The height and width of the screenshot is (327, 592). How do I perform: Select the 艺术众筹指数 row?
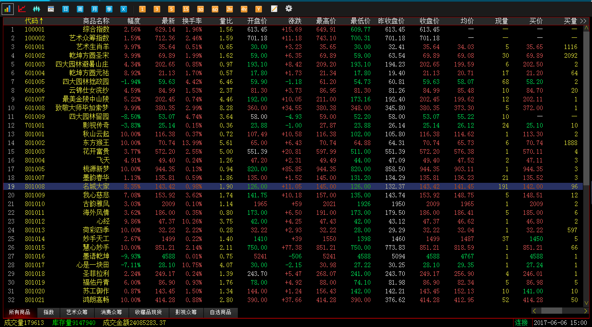(293, 38)
